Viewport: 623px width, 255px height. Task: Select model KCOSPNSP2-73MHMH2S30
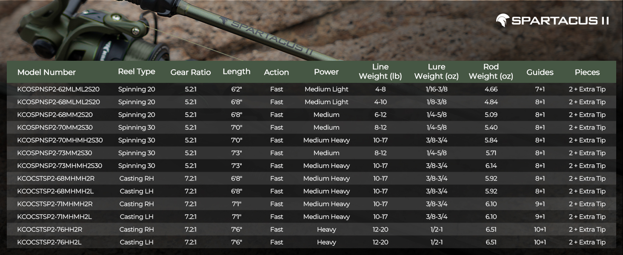[x=60, y=166]
